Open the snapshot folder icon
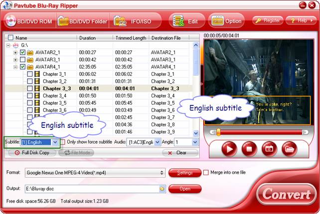 click(x=289, y=149)
